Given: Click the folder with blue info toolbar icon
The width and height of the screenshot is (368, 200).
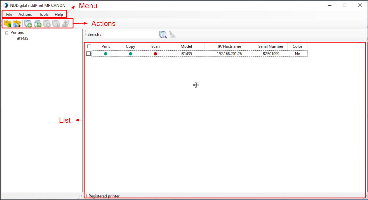Looking at the screenshot, I should click(17, 24).
